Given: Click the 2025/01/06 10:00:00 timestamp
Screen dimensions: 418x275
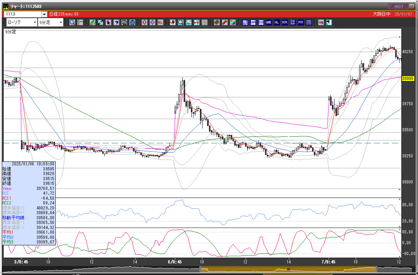Looking at the screenshot, I should click(x=33, y=164).
